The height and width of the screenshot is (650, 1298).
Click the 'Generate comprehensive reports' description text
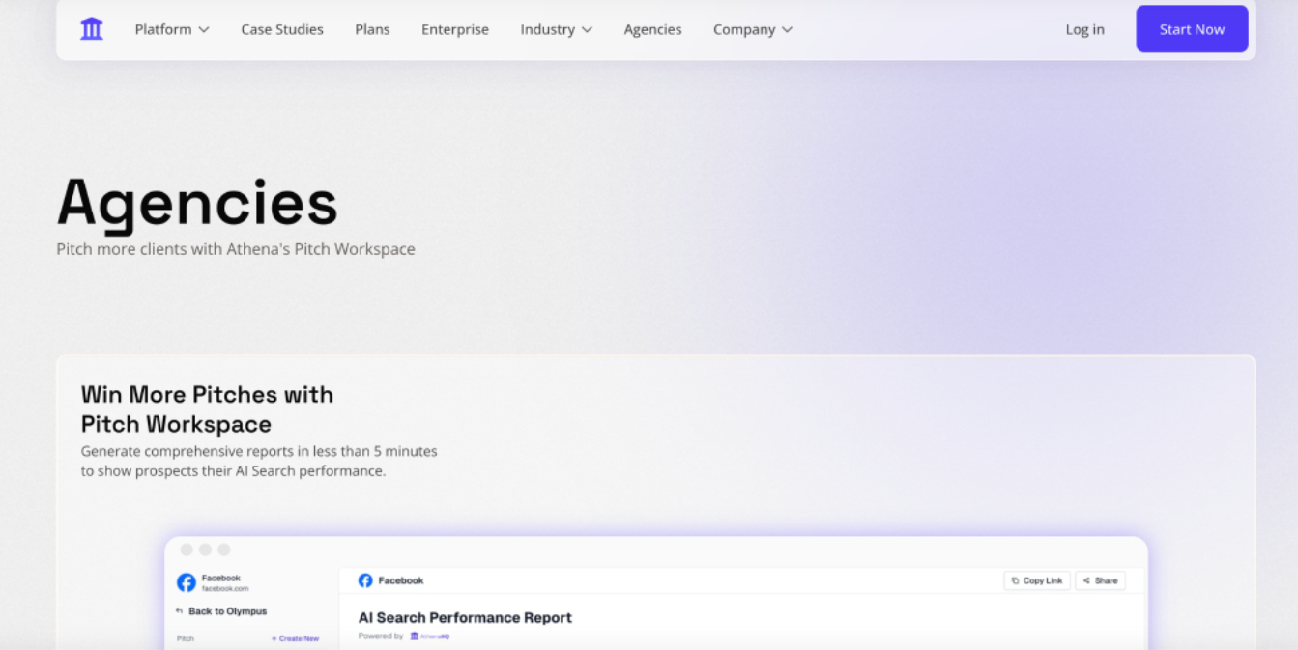[259, 462]
